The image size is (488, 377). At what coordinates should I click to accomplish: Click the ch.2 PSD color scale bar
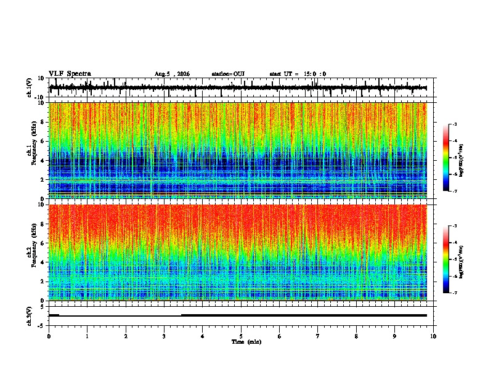(x=446, y=259)
